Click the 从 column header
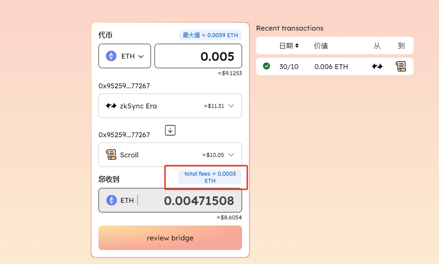439x264 pixels. coord(377,45)
